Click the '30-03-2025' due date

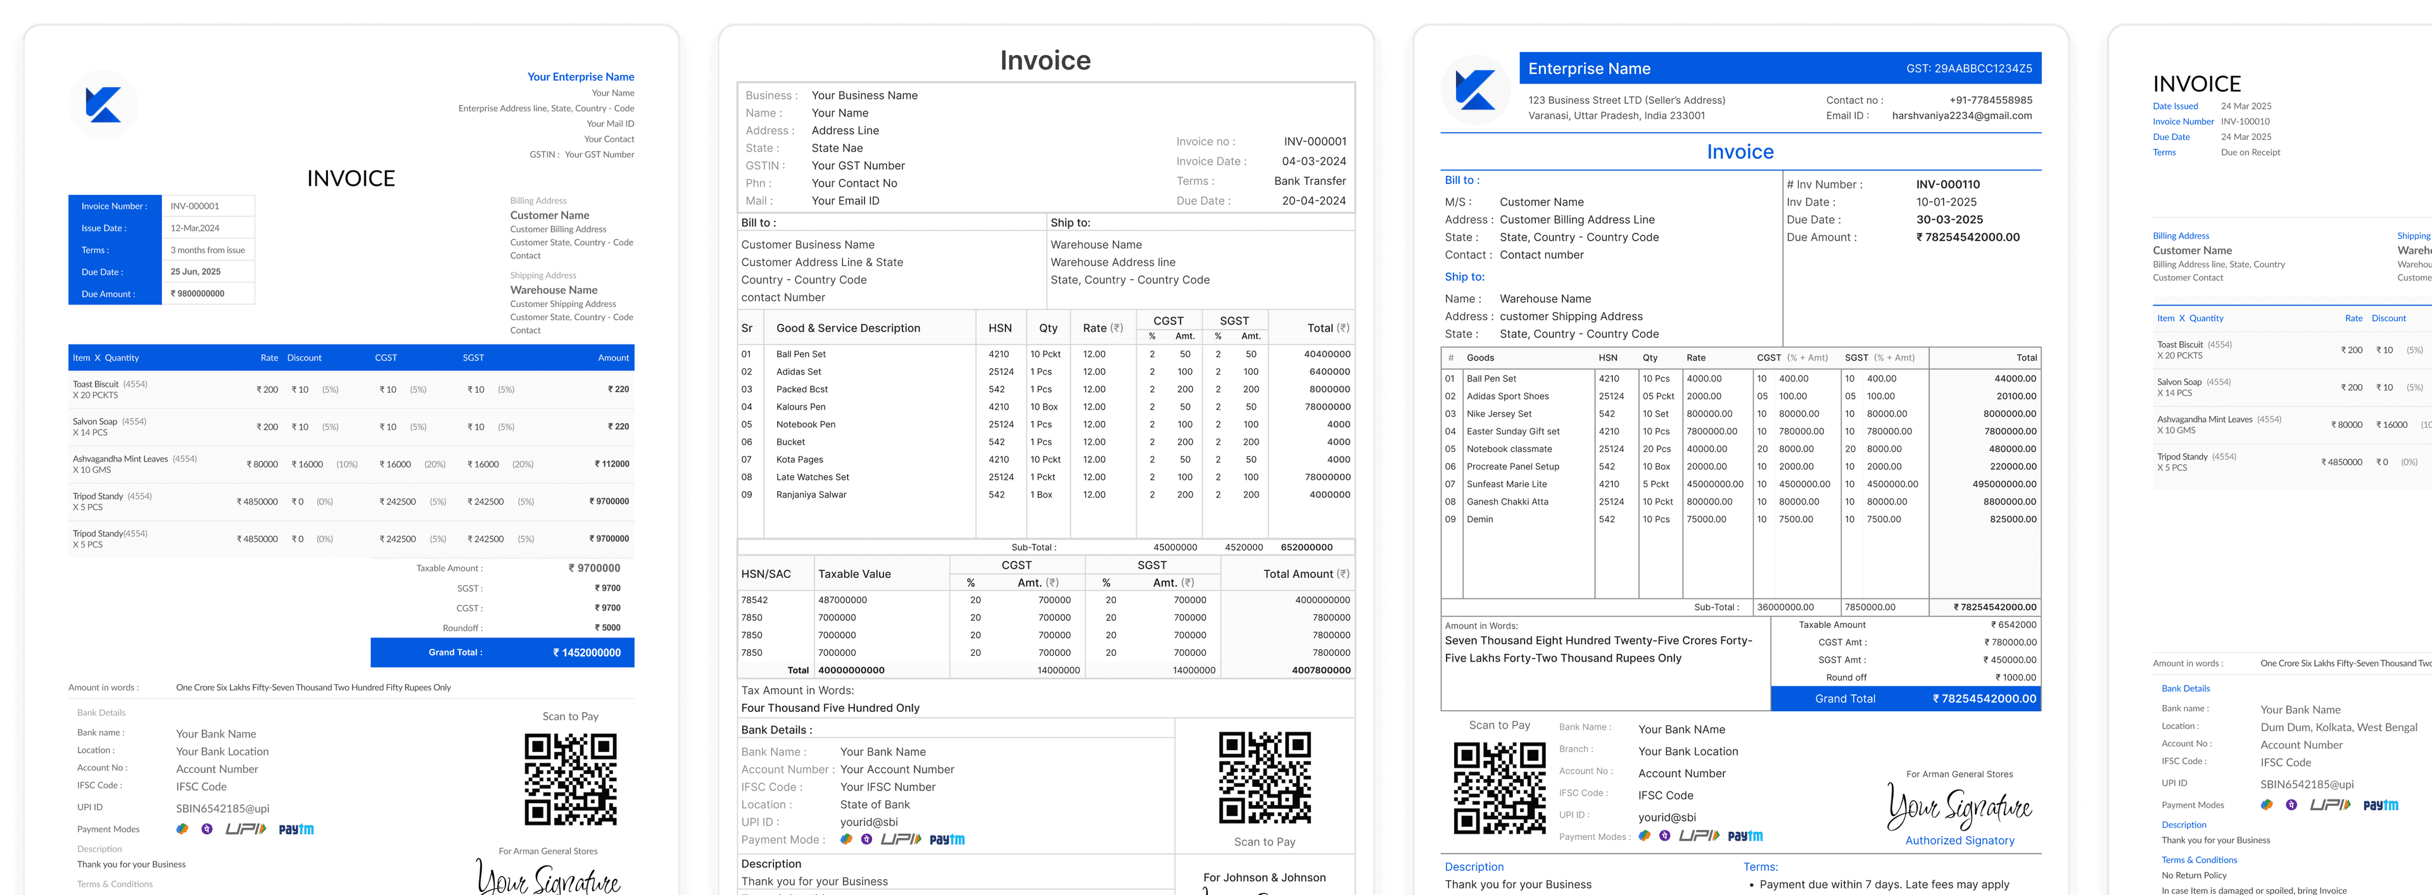pos(1949,220)
